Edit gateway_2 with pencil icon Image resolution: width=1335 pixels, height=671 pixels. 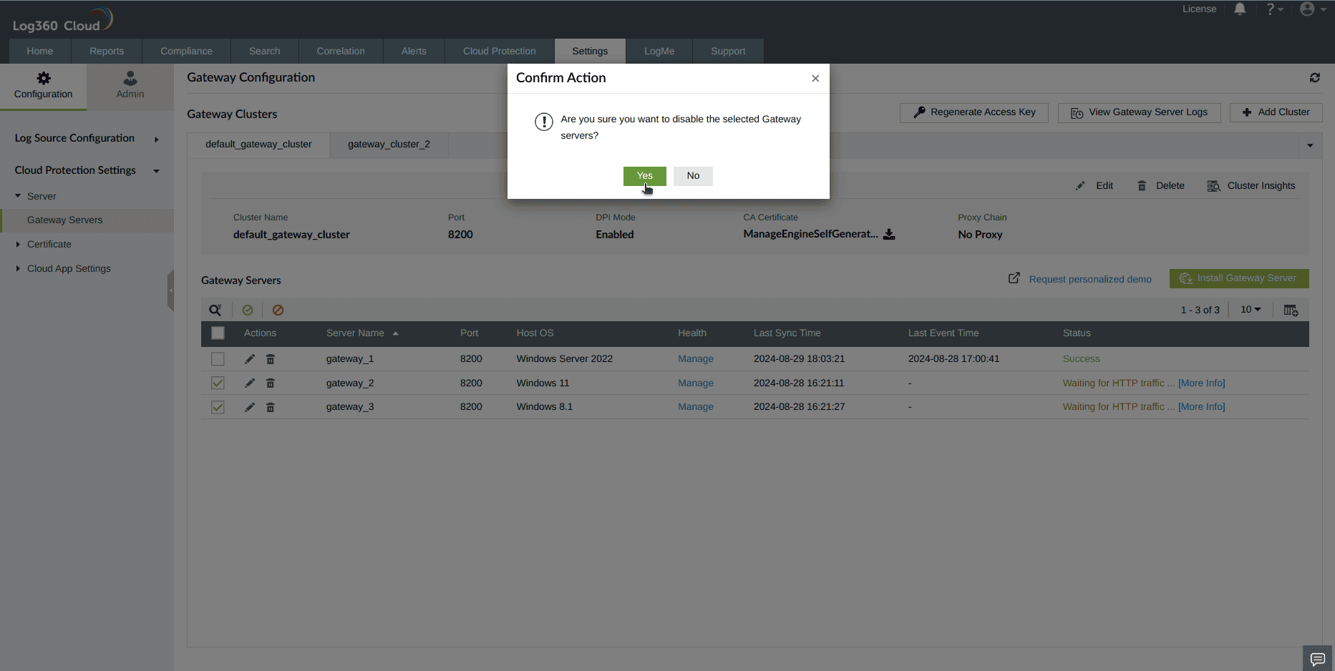tap(250, 383)
